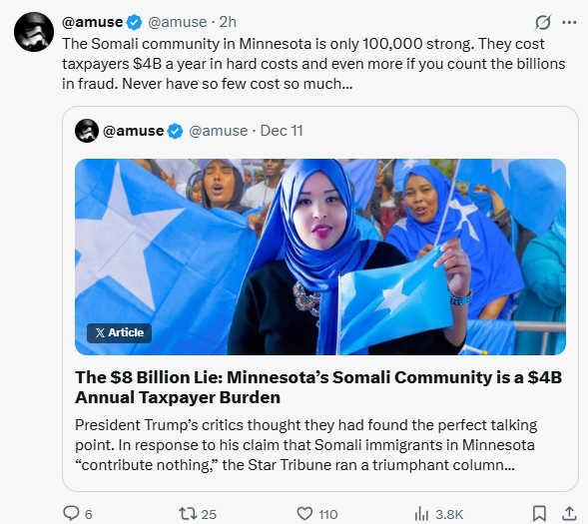This screenshot has height=524, width=588.
Task: Click the Grok explain icon
Action: (543, 23)
